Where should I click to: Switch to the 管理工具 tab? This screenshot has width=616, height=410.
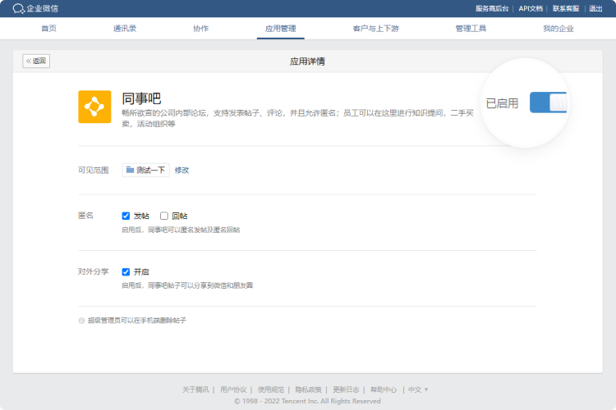click(x=471, y=28)
